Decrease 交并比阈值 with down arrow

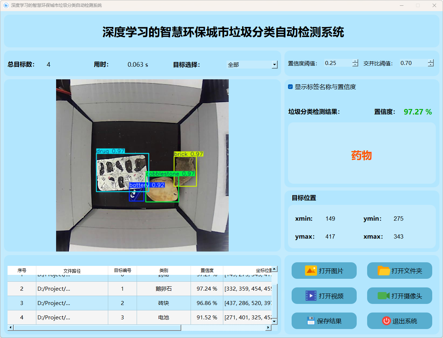click(431, 65)
